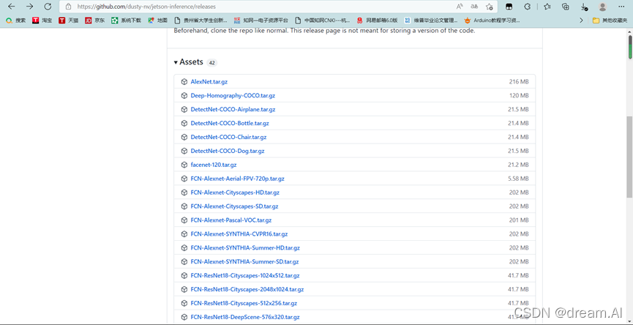
Task: Open the 地图 bookmark
Action: (x=157, y=20)
